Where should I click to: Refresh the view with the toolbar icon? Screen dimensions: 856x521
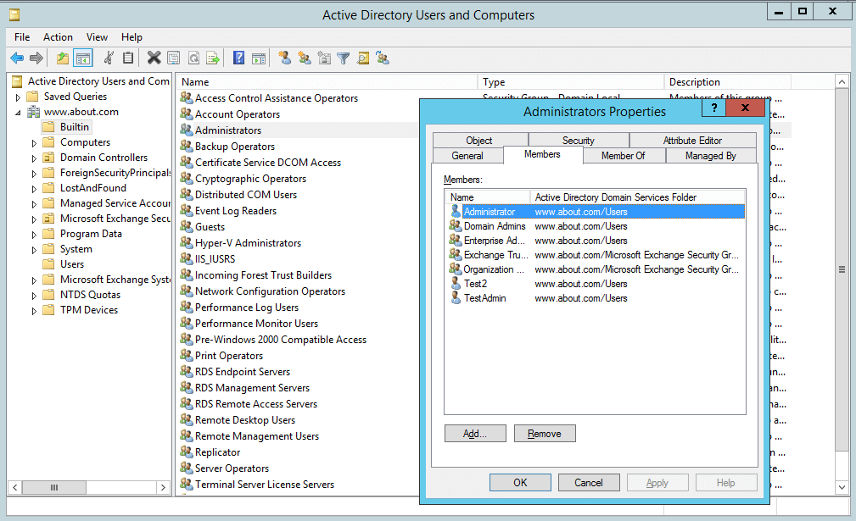tap(193, 58)
